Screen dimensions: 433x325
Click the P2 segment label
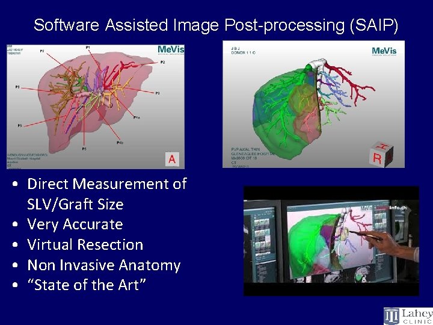(x=162, y=62)
